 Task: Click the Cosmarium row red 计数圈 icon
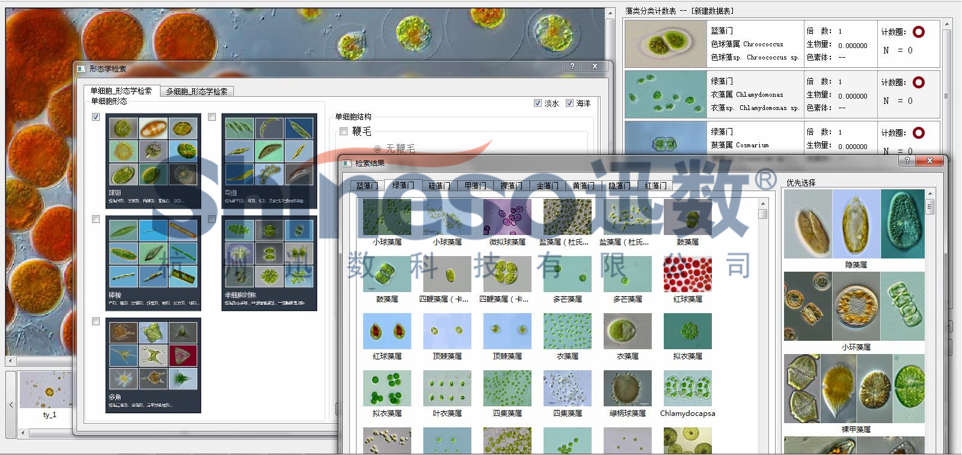click(919, 133)
